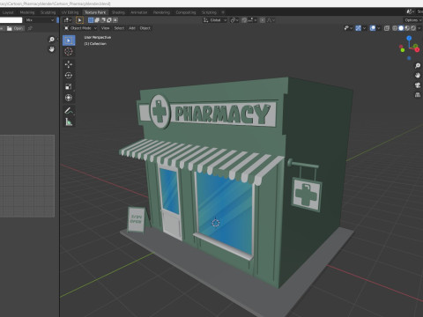Switch to the Modeling workspace tab
The image size is (423, 317).
(x=27, y=12)
